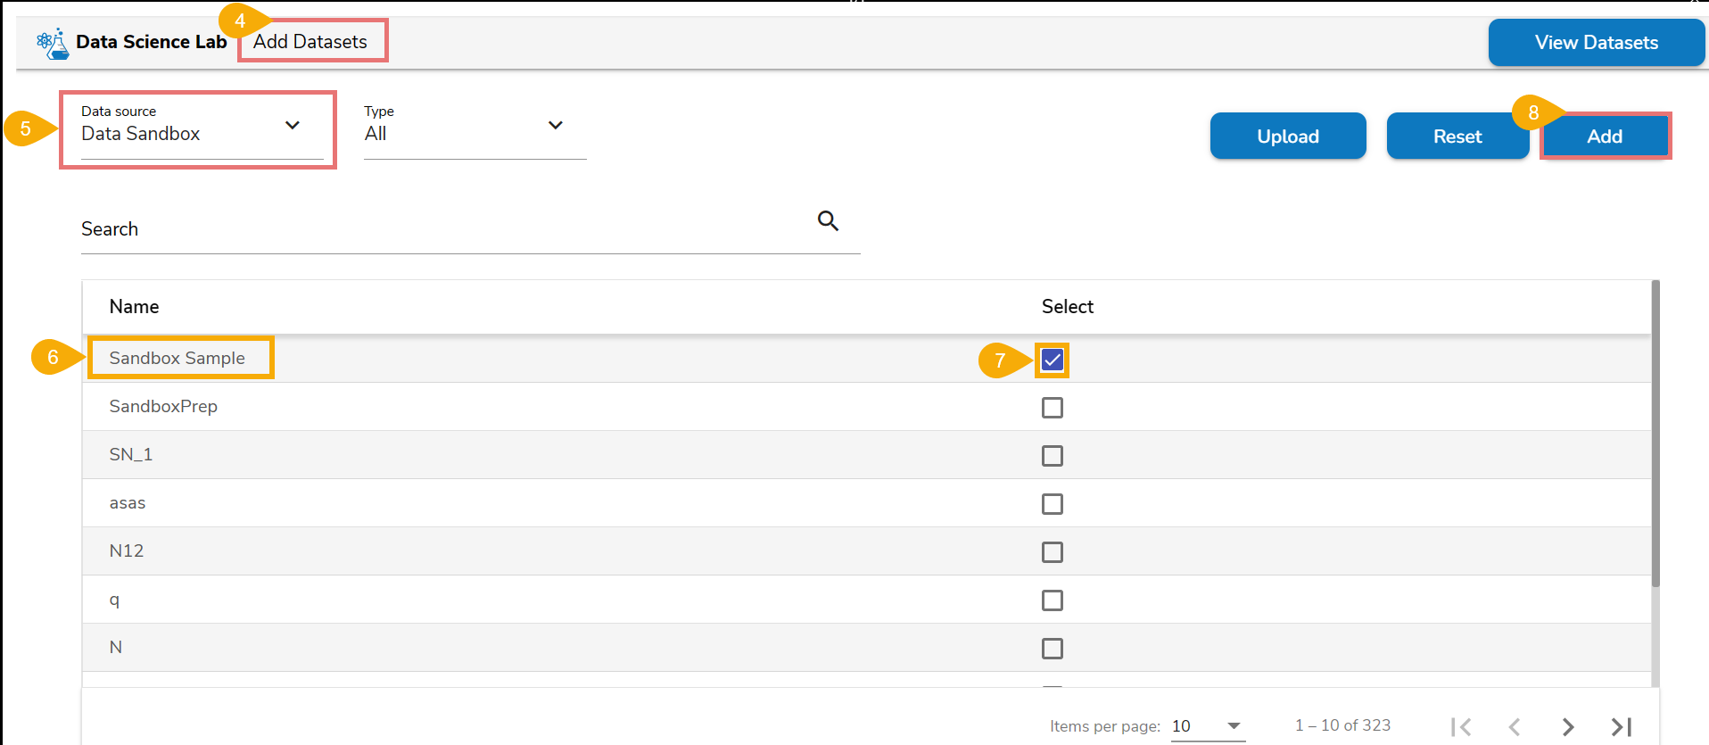Tick the SN_1 dataset checkbox
The image size is (1709, 745).
click(x=1053, y=456)
